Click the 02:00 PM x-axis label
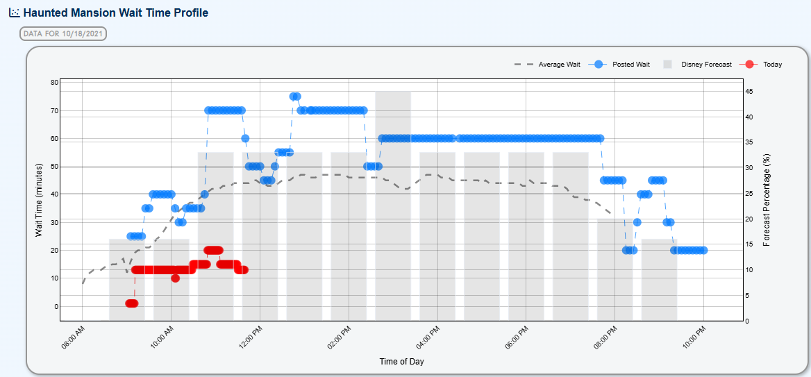Image resolution: width=811 pixels, height=377 pixels. 341,338
